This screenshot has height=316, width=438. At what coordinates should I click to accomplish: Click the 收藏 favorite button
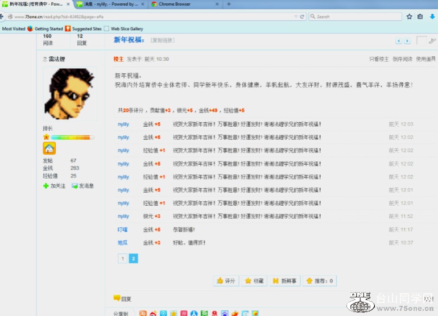pyautogui.click(x=254, y=281)
